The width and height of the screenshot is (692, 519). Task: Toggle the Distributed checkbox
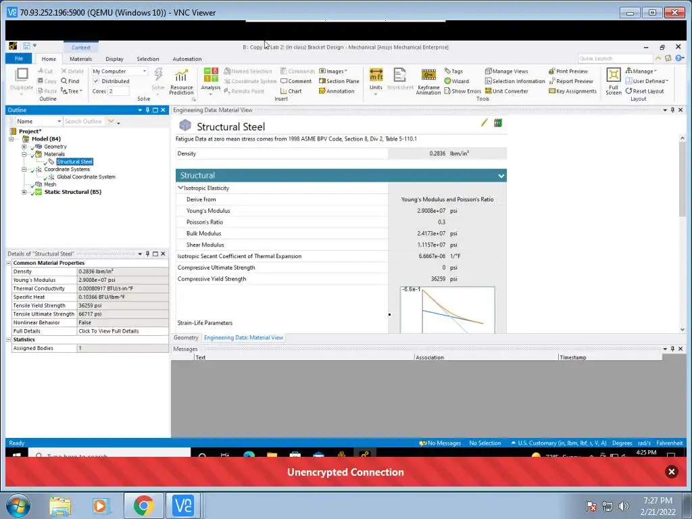point(96,81)
